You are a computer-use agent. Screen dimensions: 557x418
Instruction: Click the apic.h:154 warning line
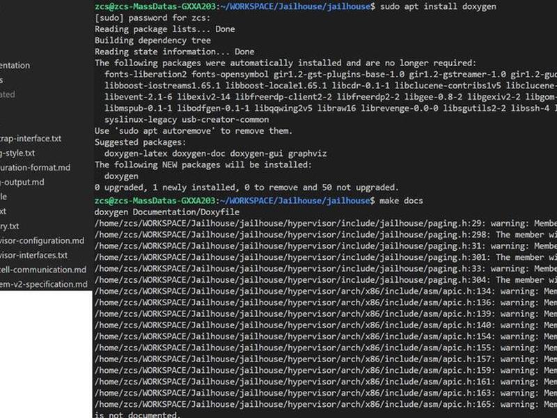click(326, 336)
